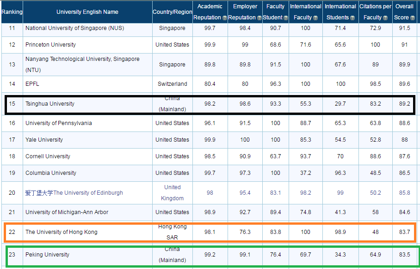Screen dimensions: 420x269
Task: Select Michigan's employer reputation 92.7
Action: click(245, 212)
